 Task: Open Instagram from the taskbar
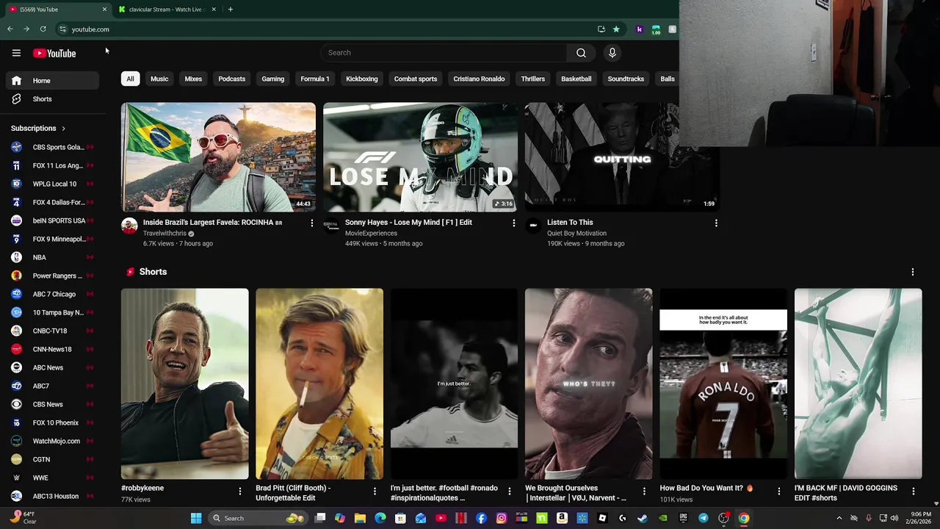click(501, 518)
